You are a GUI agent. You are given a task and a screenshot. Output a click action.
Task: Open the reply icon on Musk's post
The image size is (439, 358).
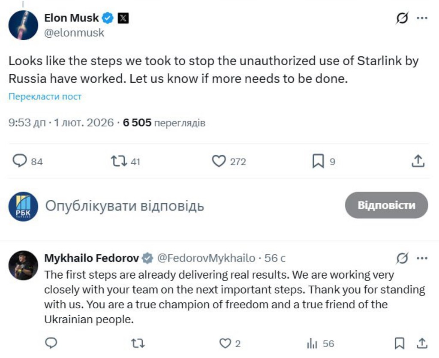[x=20, y=161]
